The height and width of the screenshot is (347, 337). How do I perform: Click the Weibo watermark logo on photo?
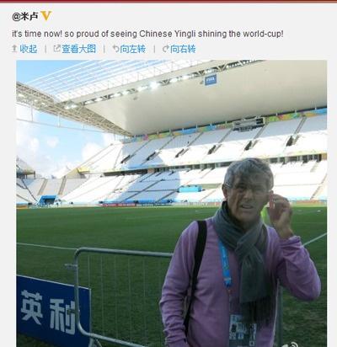pyautogui.click(x=292, y=344)
